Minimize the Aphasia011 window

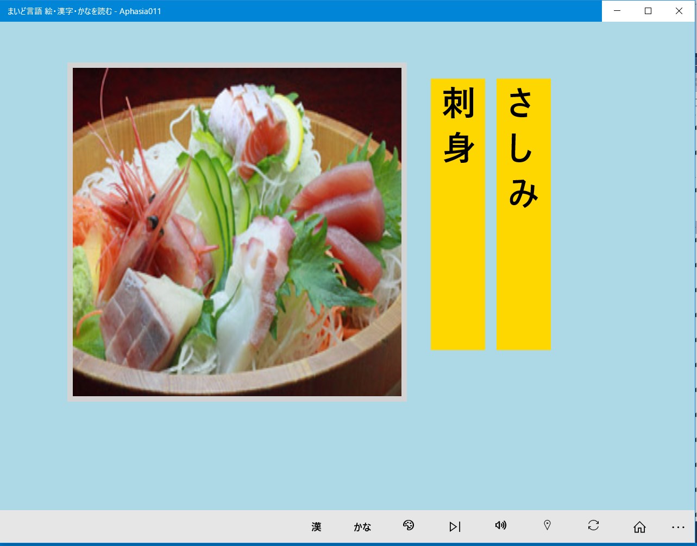[617, 11]
